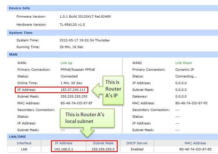Select the WAN1 port label
The image size is (218, 154).
click(x=22, y=63)
